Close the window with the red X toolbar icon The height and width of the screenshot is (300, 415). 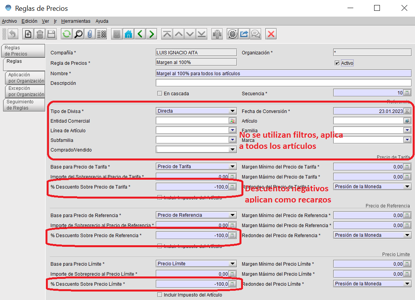click(x=271, y=34)
